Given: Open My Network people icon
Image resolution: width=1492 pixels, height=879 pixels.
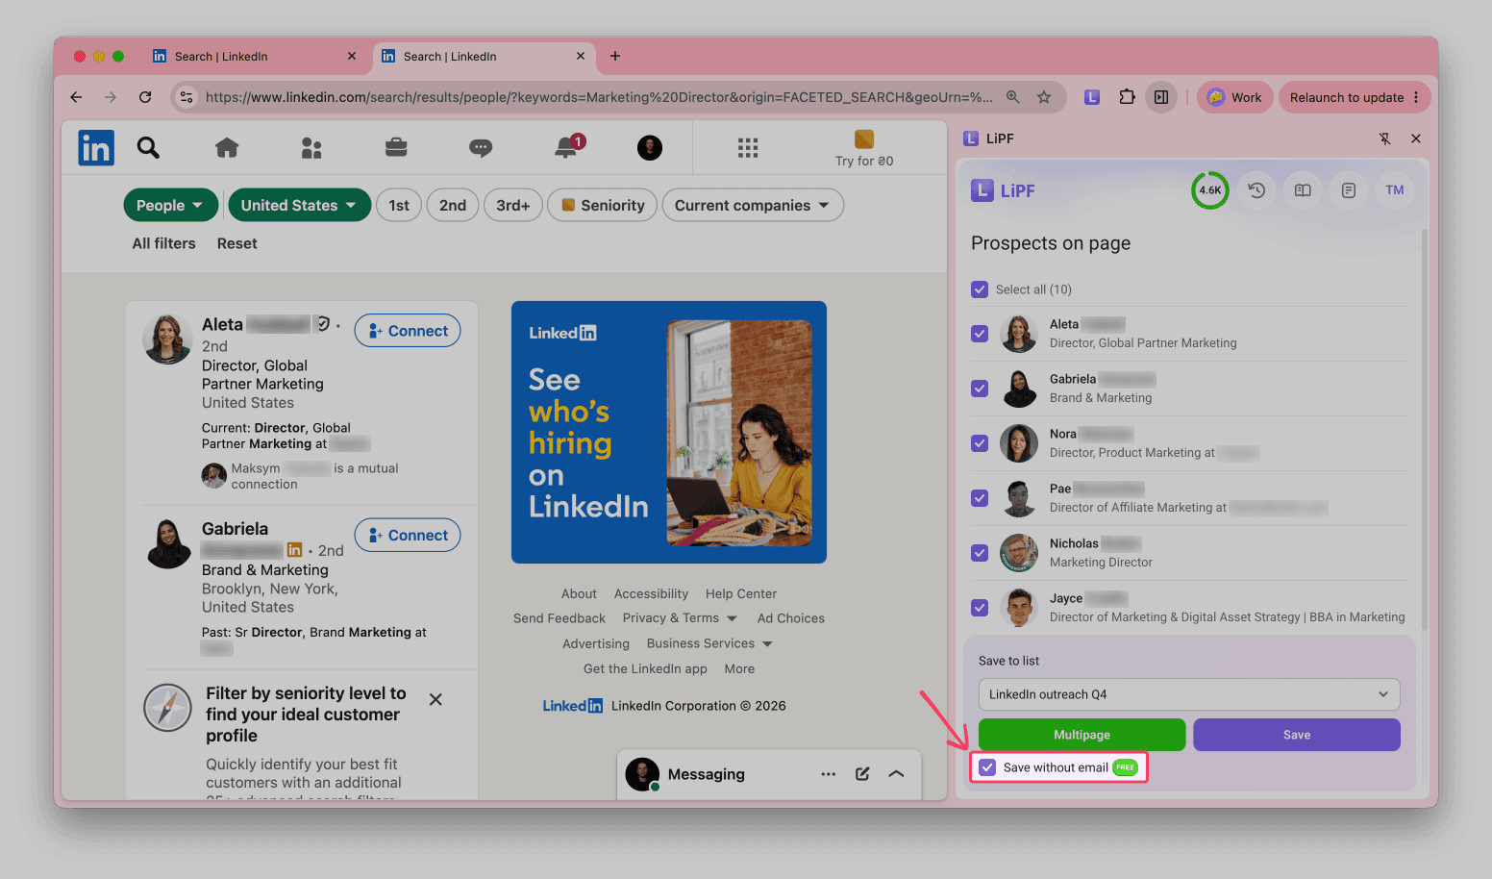Looking at the screenshot, I should point(311,147).
